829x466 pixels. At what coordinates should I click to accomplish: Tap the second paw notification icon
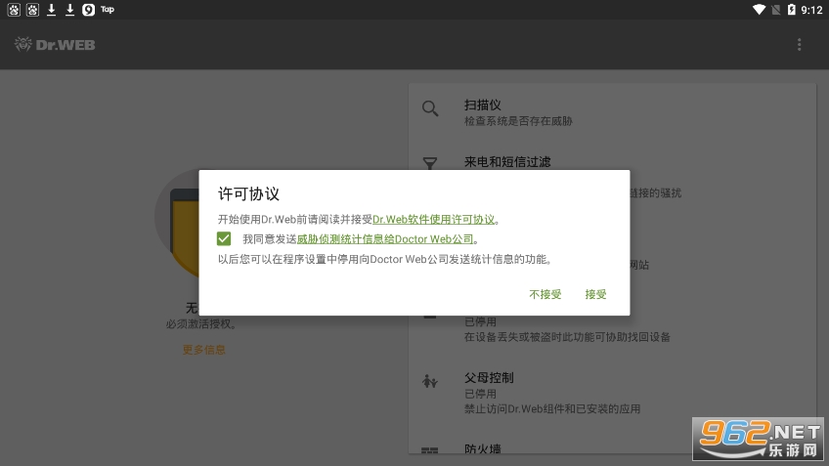[x=33, y=10]
